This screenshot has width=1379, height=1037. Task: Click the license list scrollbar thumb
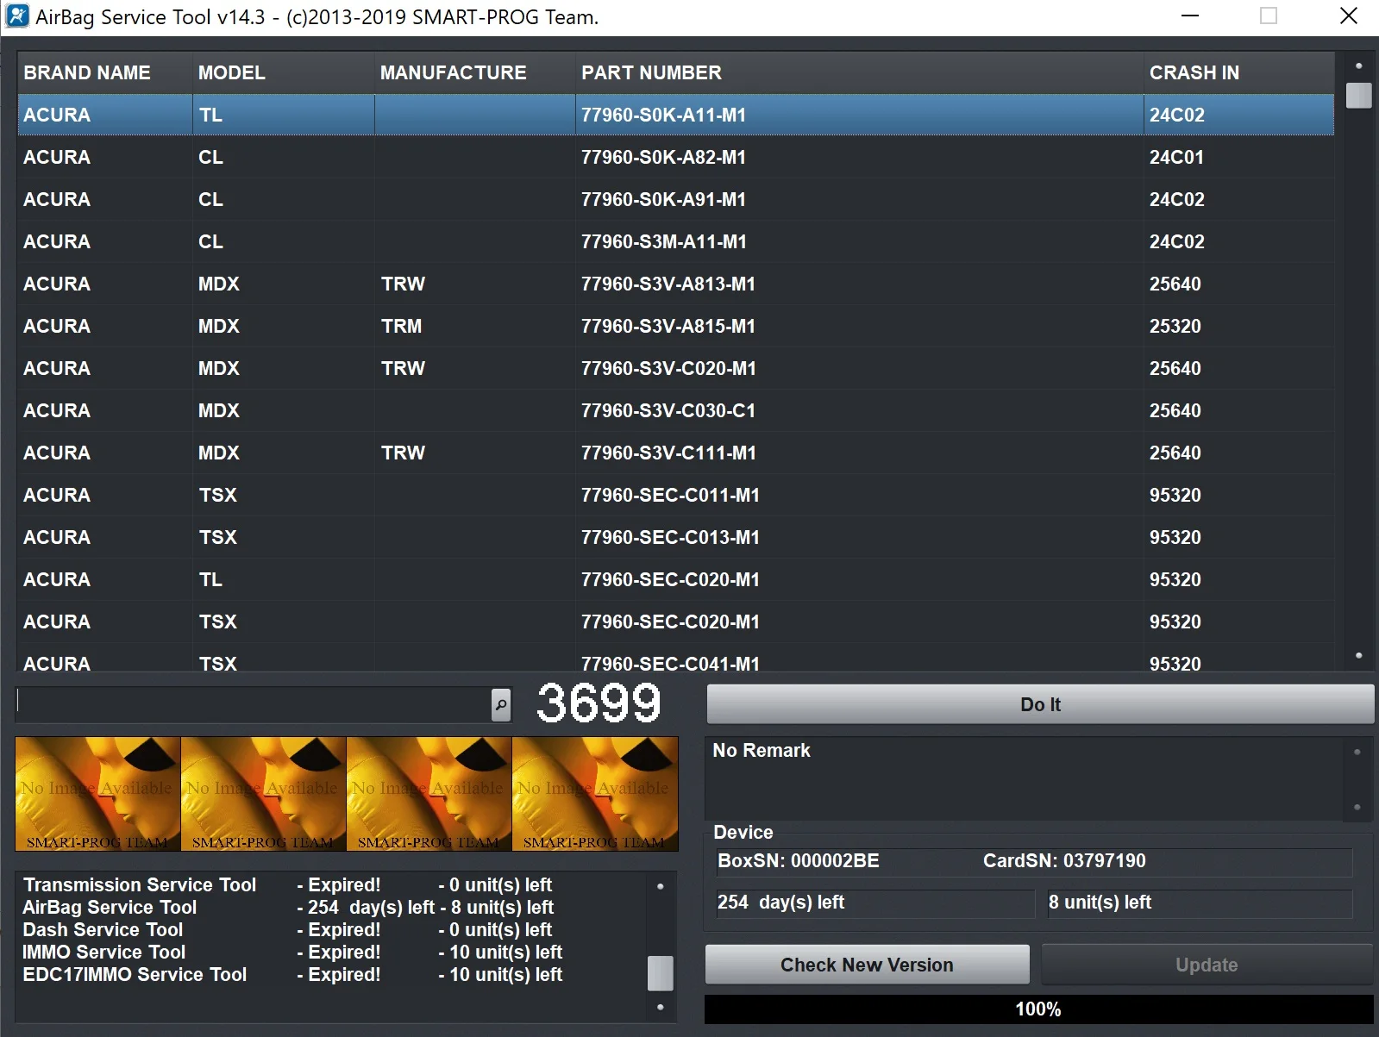pos(660,973)
